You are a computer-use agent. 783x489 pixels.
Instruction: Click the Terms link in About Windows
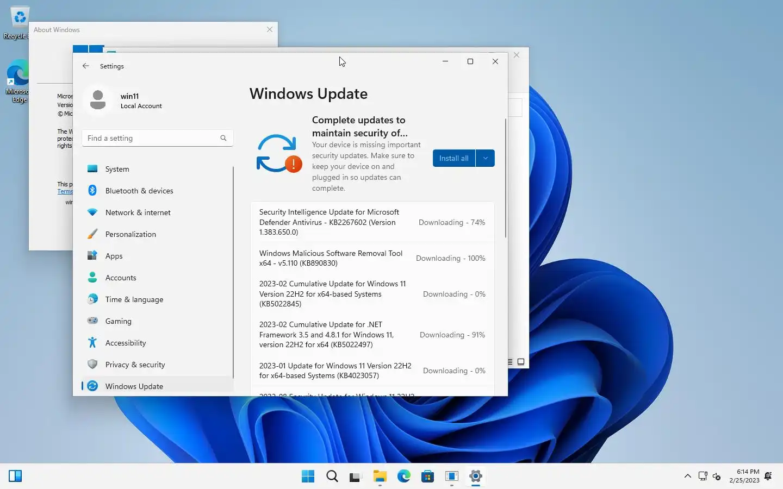coord(65,191)
